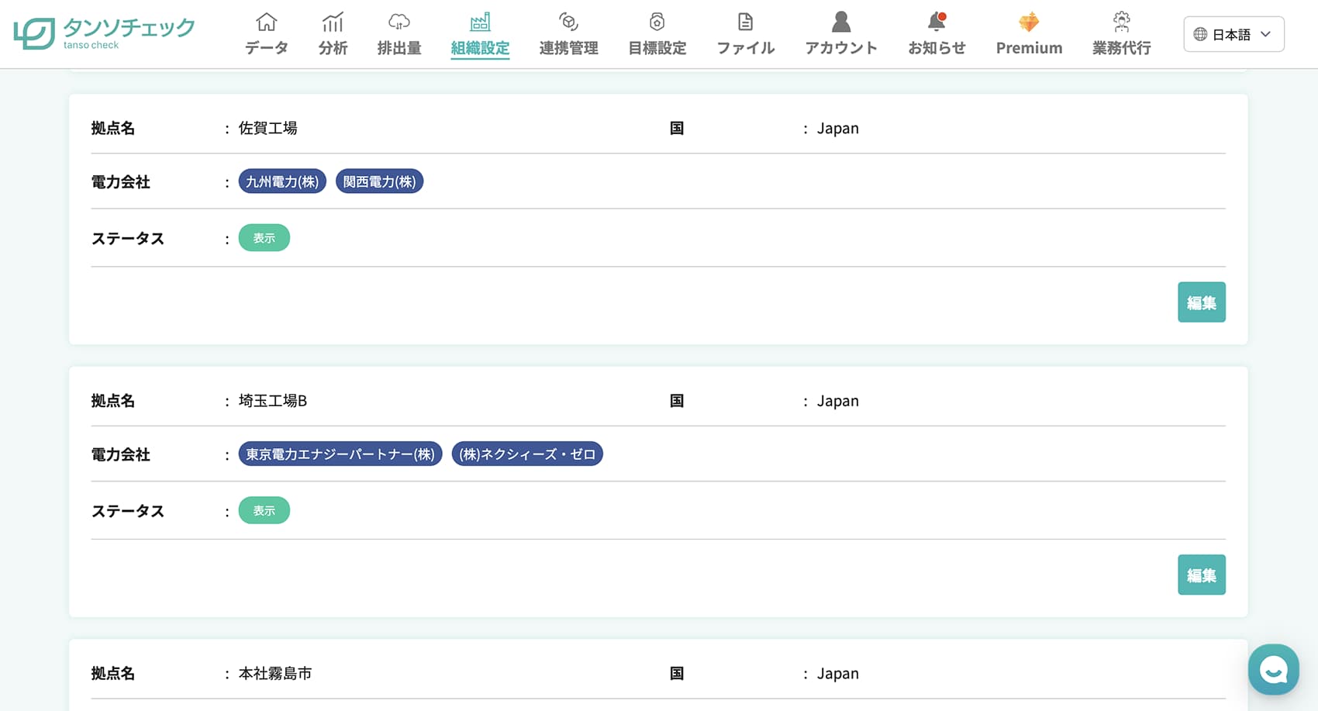
Task: Open the お知らせ bell icon
Action: [x=937, y=22]
